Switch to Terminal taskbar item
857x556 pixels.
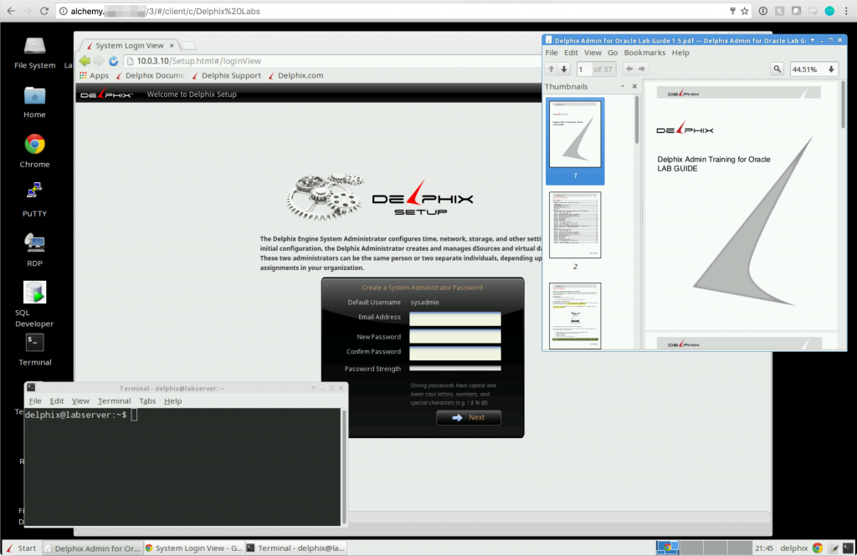click(x=295, y=548)
